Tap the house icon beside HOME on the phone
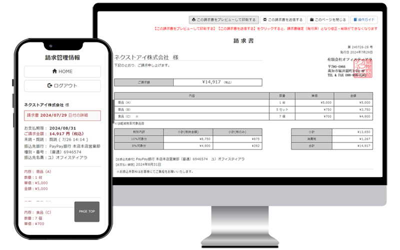The image size is (400, 250). point(54,71)
